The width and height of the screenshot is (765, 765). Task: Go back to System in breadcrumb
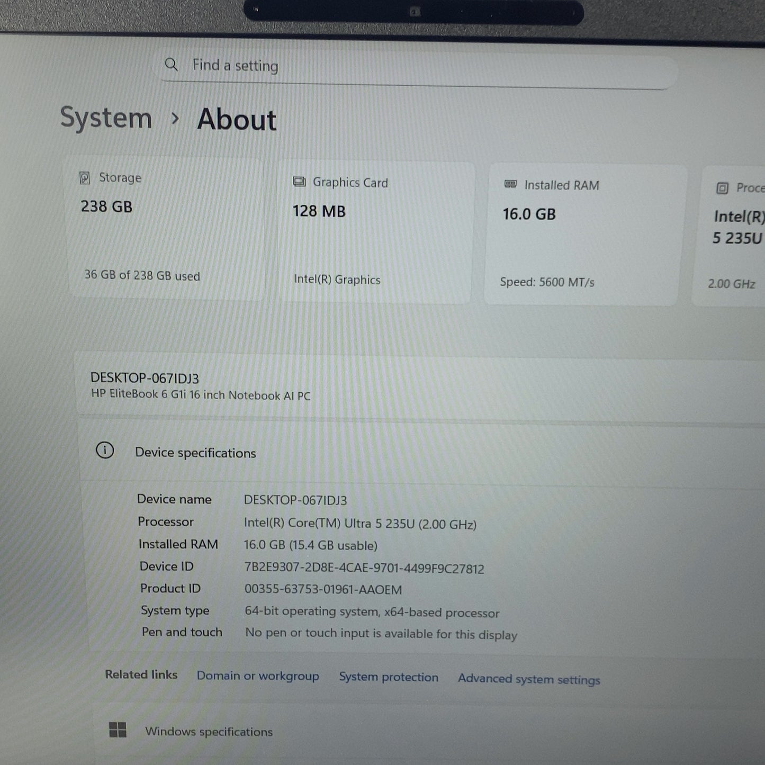click(x=106, y=117)
